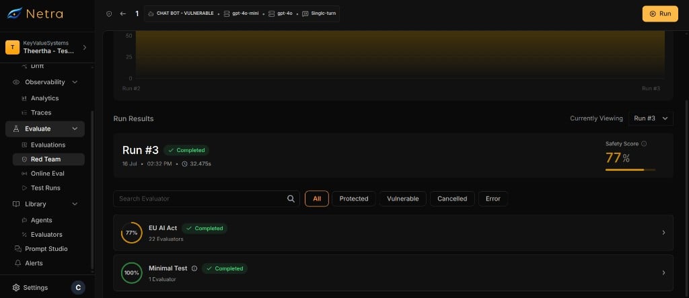Select the All filter

click(x=317, y=198)
